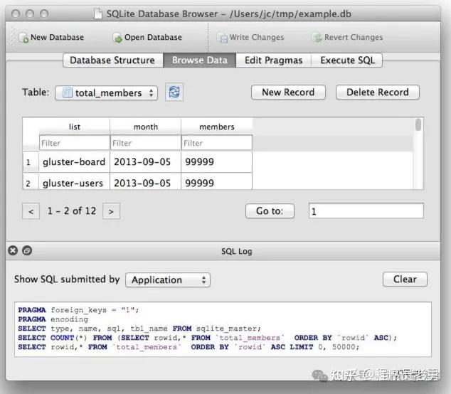Close the SQL Log panel
The height and width of the screenshot is (394, 451).
pyautogui.click(x=13, y=250)
